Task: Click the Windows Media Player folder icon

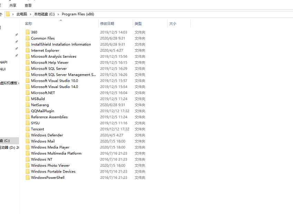Action: coord(28,147)
